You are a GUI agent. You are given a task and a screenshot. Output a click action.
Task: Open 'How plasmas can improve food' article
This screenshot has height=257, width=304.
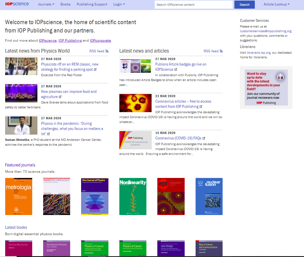pyautogui.click(x=69, y=94)
